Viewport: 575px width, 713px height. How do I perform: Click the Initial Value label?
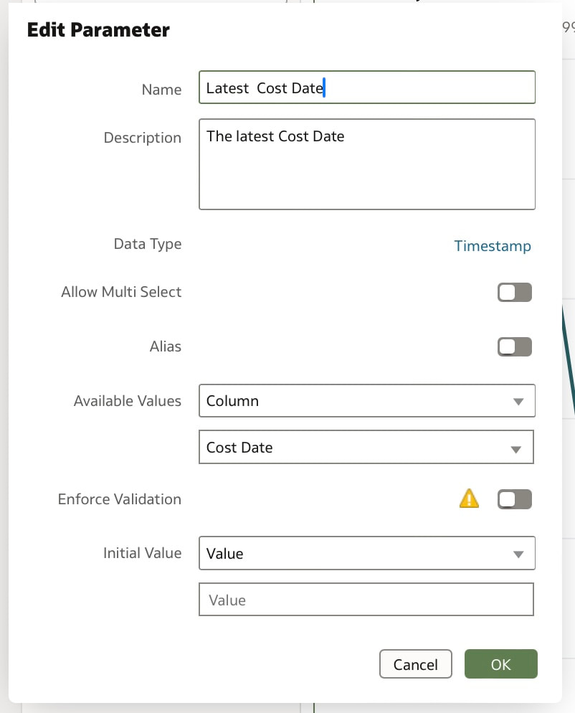click(x=142, y=553)
